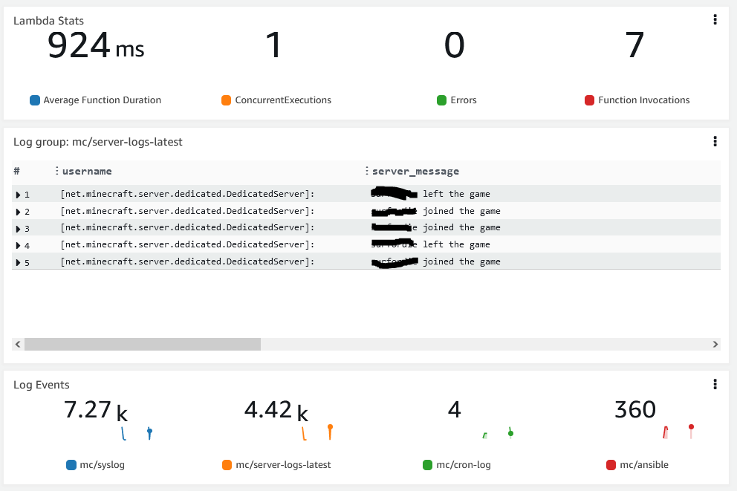Click the username column resize handle
Viewport: 737px width, 491px height.
point(57,171)
